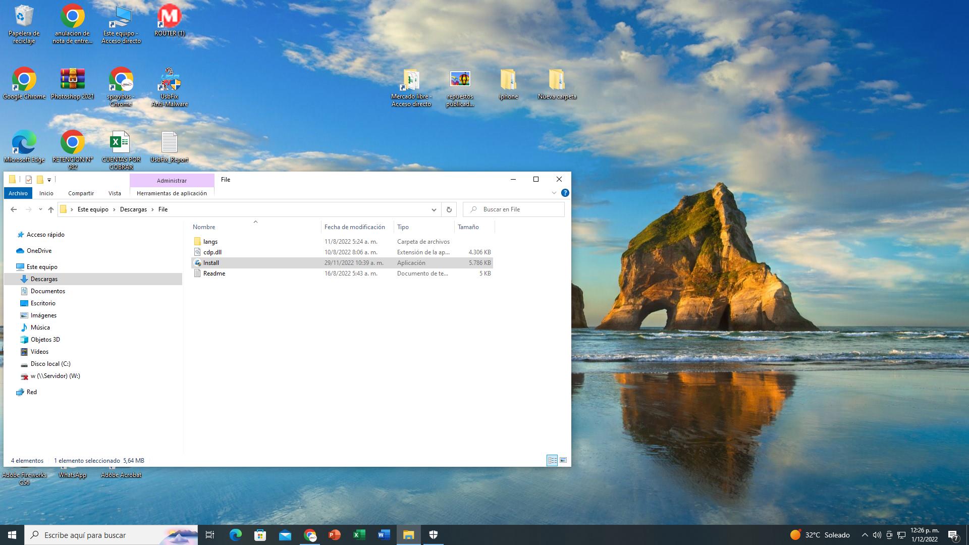Switch to large icons view in status bar
Screen dimensions: 969x545
tap(563, 460)
